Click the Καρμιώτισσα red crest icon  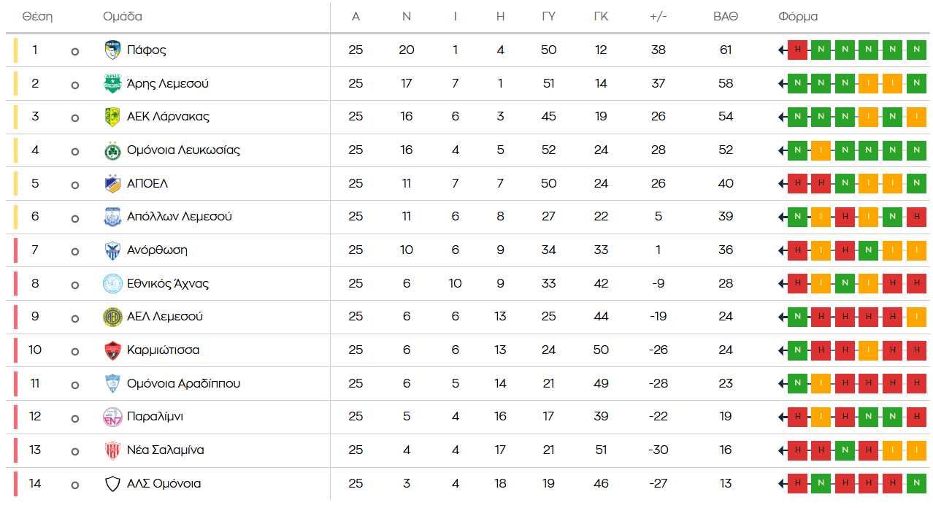[x=112, y=350]
